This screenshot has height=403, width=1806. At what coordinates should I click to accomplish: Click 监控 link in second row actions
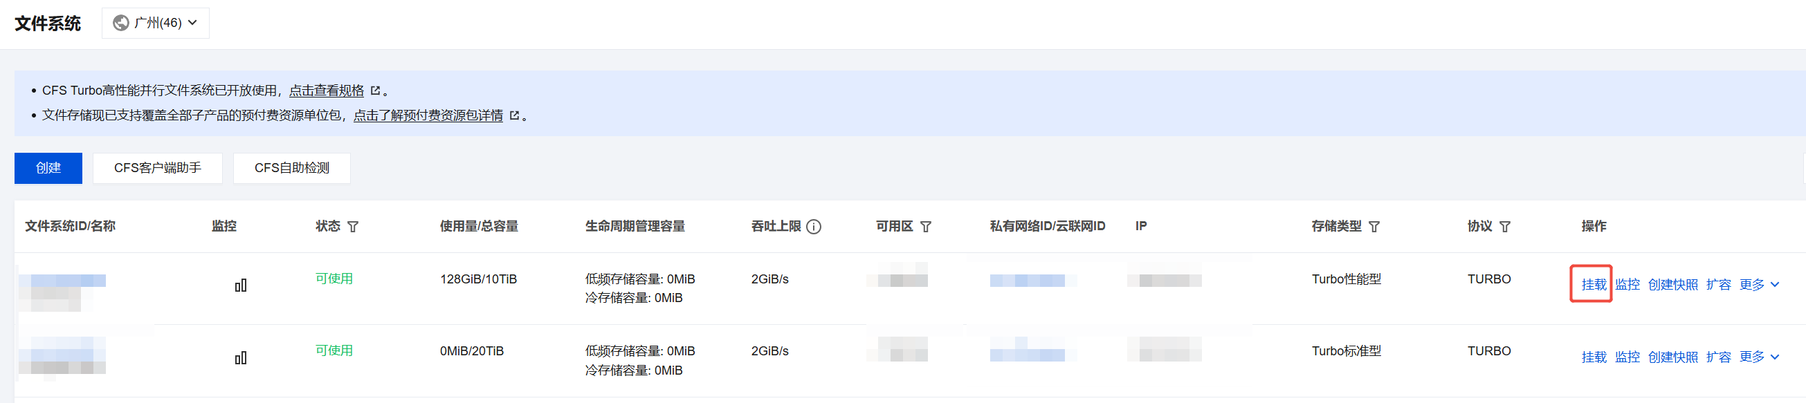1627,357
